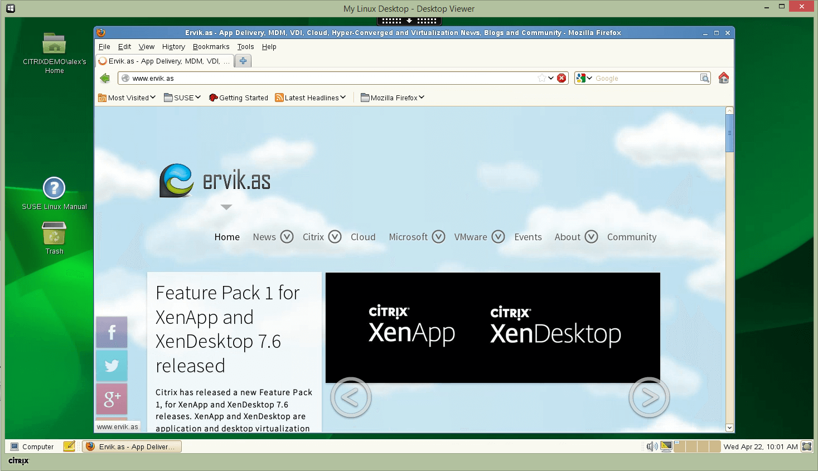Expand the Desktop Viewer toolbar handle
This screenshot has width=818, height=471.
pyautogui.click(x=409, y=21)
